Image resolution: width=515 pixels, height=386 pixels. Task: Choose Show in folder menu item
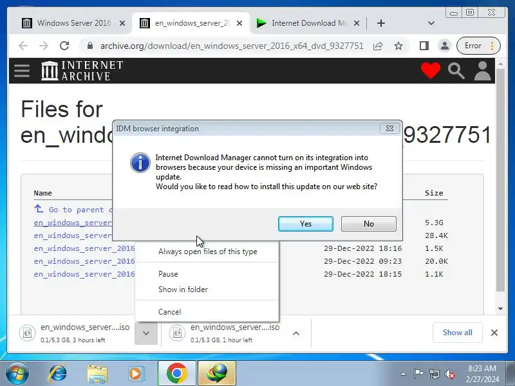[x=207, y=289]
